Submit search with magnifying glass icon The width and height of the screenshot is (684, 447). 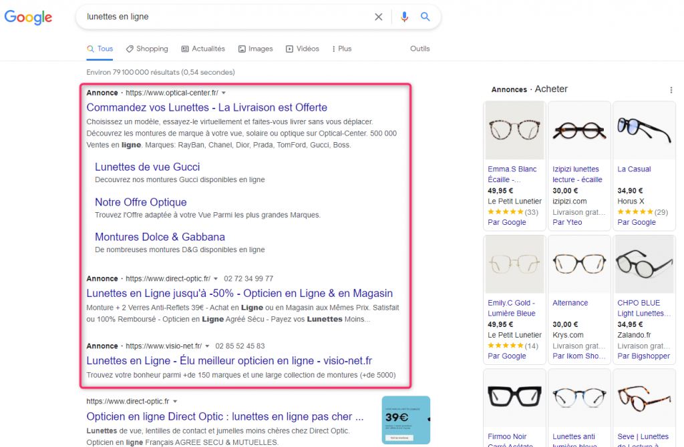click(425, 17)
